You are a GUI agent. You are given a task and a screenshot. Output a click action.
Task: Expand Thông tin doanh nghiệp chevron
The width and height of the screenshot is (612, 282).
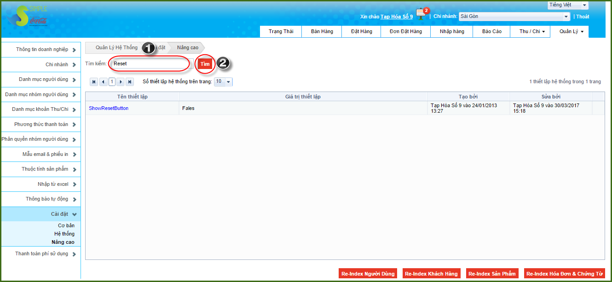(74, 50)
